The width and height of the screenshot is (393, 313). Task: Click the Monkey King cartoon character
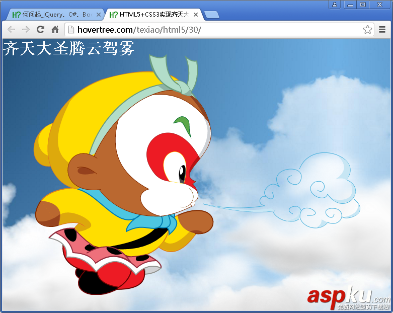[x=124, y=175]
